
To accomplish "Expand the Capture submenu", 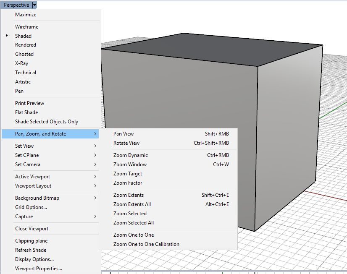I will click(50, 217).
